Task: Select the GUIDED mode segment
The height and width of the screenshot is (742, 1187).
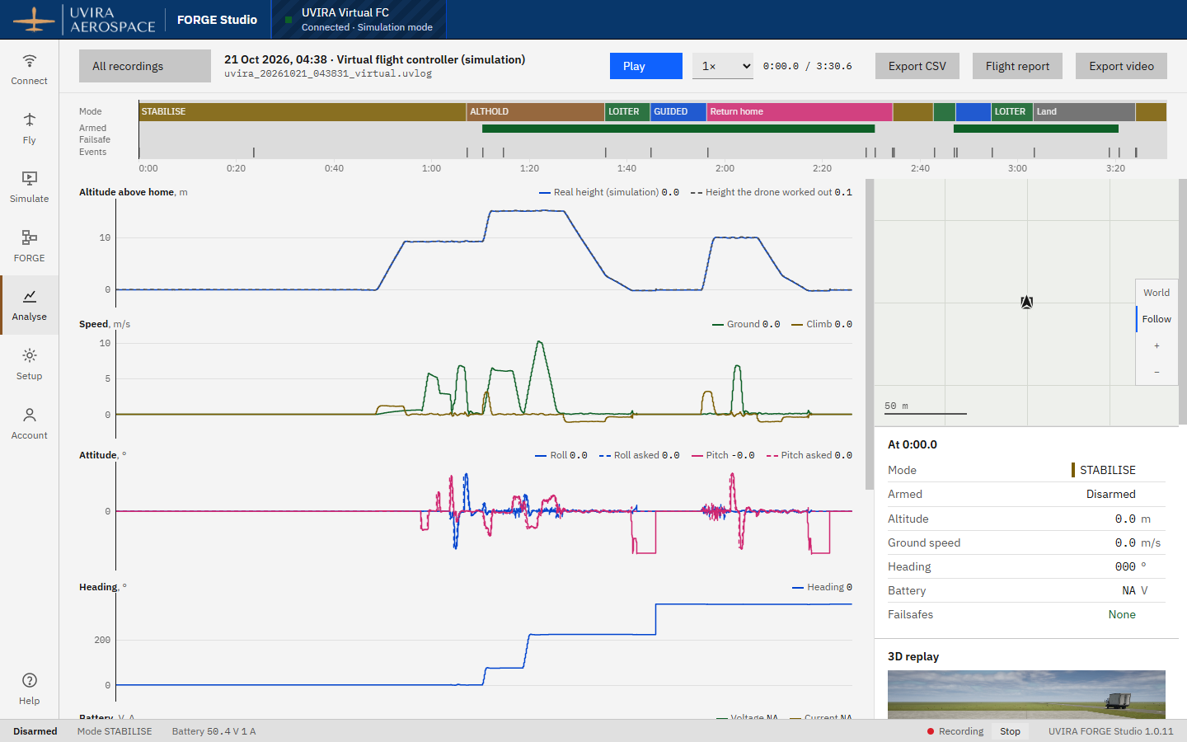Action: tap(678, 111)
